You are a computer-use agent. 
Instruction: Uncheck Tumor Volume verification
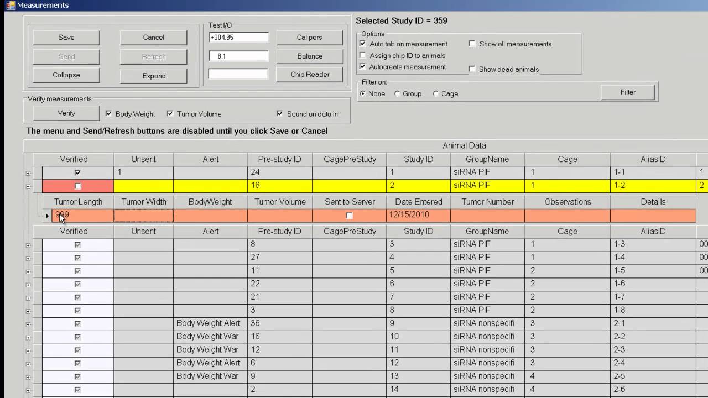[x=170, y=114]
